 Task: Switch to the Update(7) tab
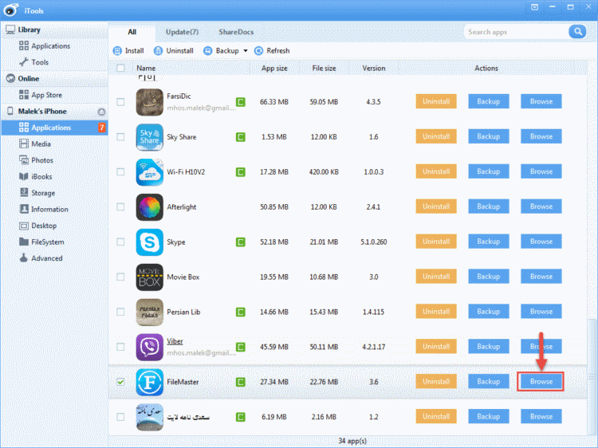183,32
